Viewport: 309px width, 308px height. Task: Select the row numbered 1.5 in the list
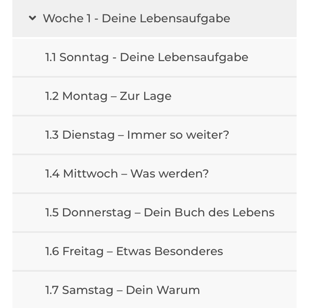coord(154,213)
